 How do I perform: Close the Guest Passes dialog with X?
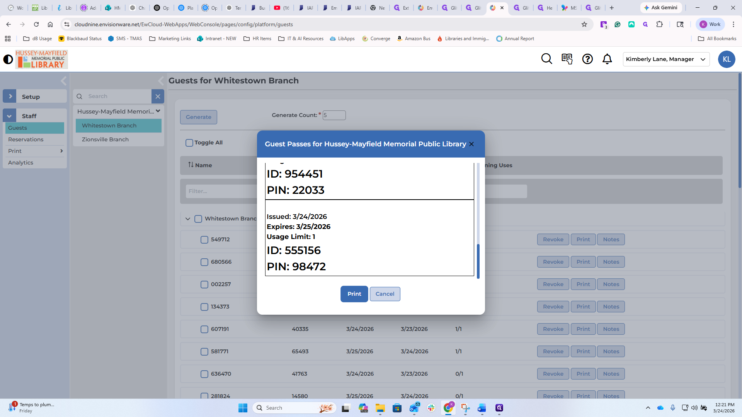(x=471, y=144)
